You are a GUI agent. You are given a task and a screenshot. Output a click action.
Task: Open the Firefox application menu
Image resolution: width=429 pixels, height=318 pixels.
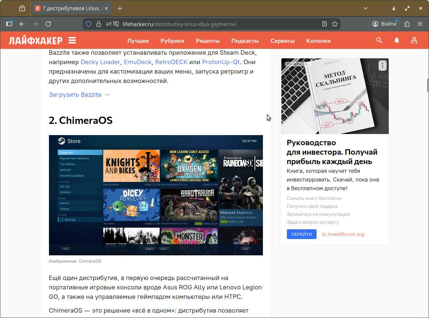420,24
